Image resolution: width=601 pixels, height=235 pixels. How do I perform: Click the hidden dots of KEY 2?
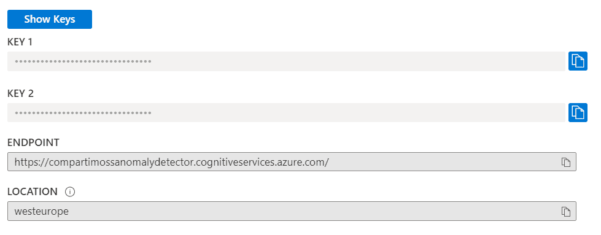point(83,113)
